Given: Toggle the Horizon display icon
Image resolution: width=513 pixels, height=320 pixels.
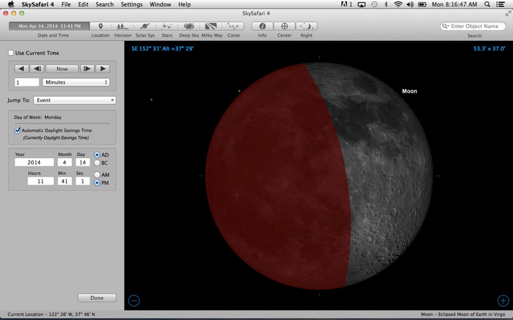Looking at the screenshot, I should (x=122, y=26).
